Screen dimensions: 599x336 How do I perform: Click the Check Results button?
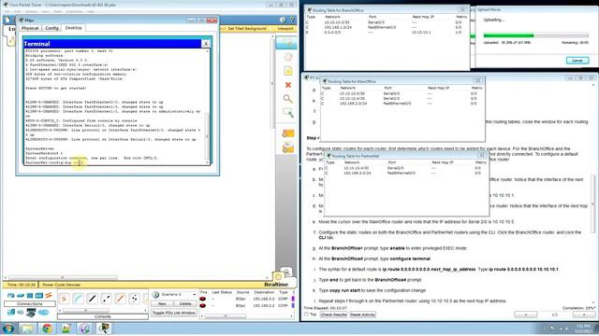point(333,315)
